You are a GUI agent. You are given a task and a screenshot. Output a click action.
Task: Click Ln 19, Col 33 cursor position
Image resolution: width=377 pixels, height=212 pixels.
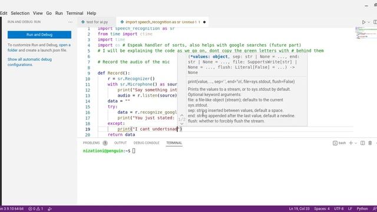[x=299, y=208]
